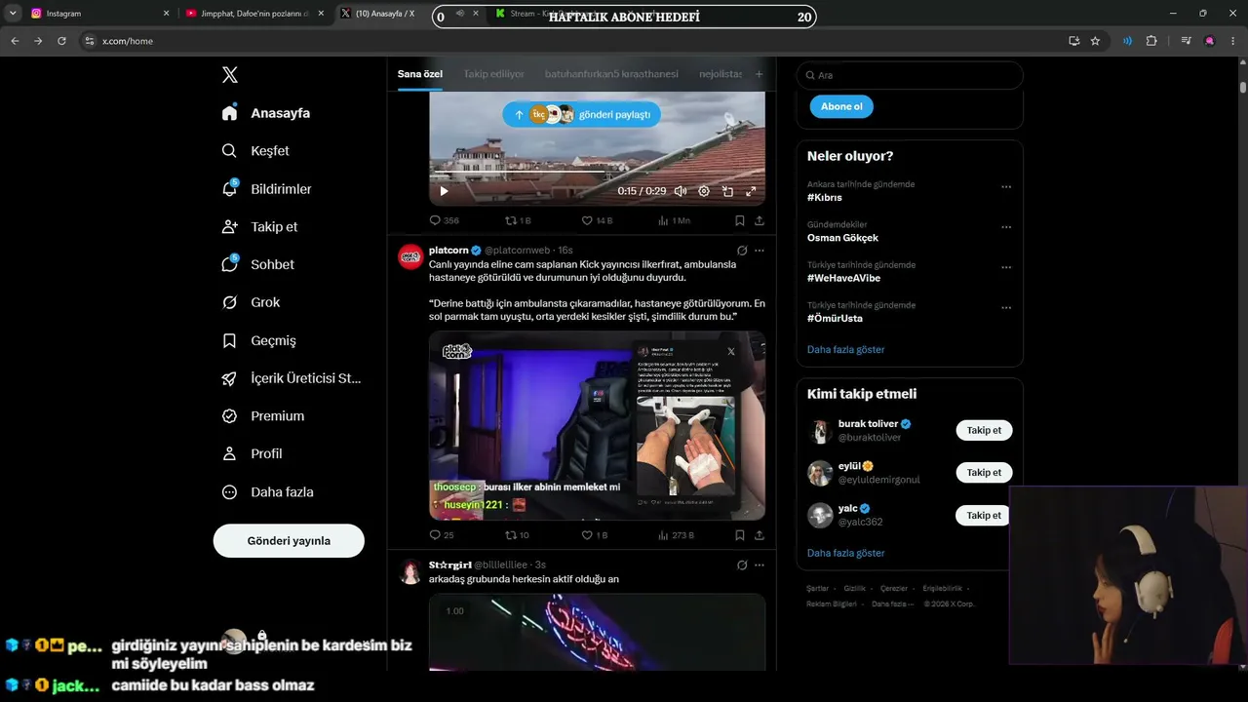
Task: Expand the Chrome tab search dropdown
Action: (x=13, y=14)
